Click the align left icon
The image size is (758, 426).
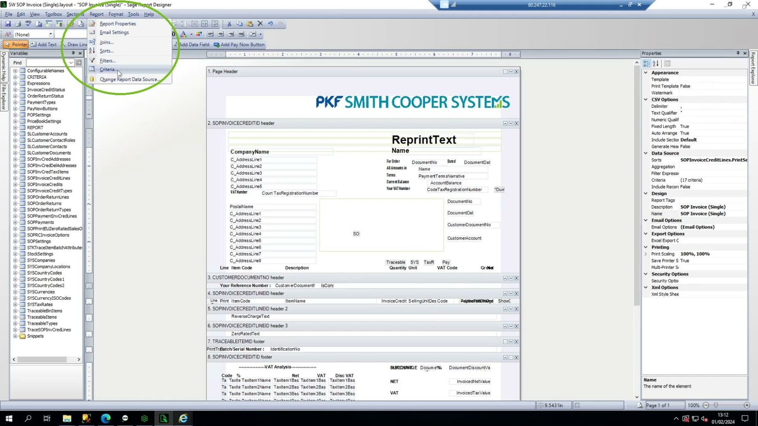point(210,34)
